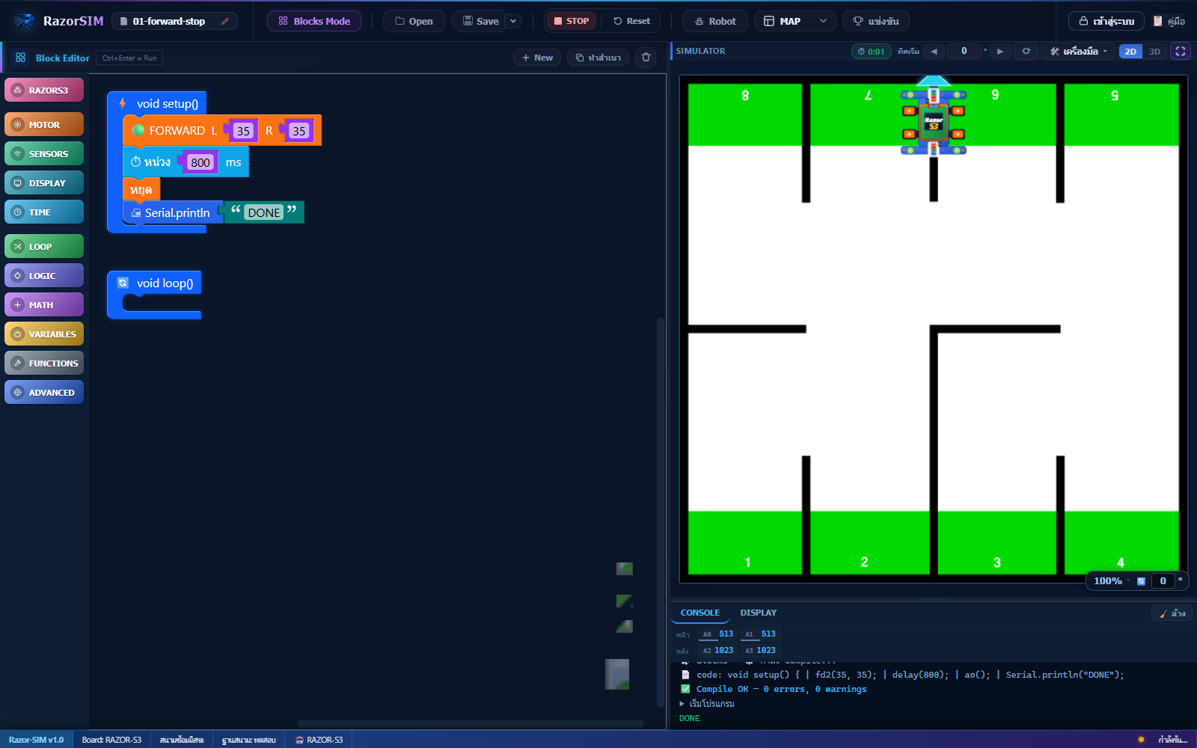Open a file with the Open button

(414, 21)
